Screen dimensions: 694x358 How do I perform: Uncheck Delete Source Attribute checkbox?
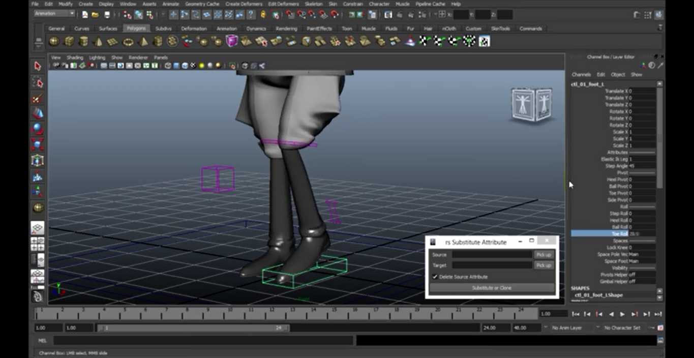435,277
